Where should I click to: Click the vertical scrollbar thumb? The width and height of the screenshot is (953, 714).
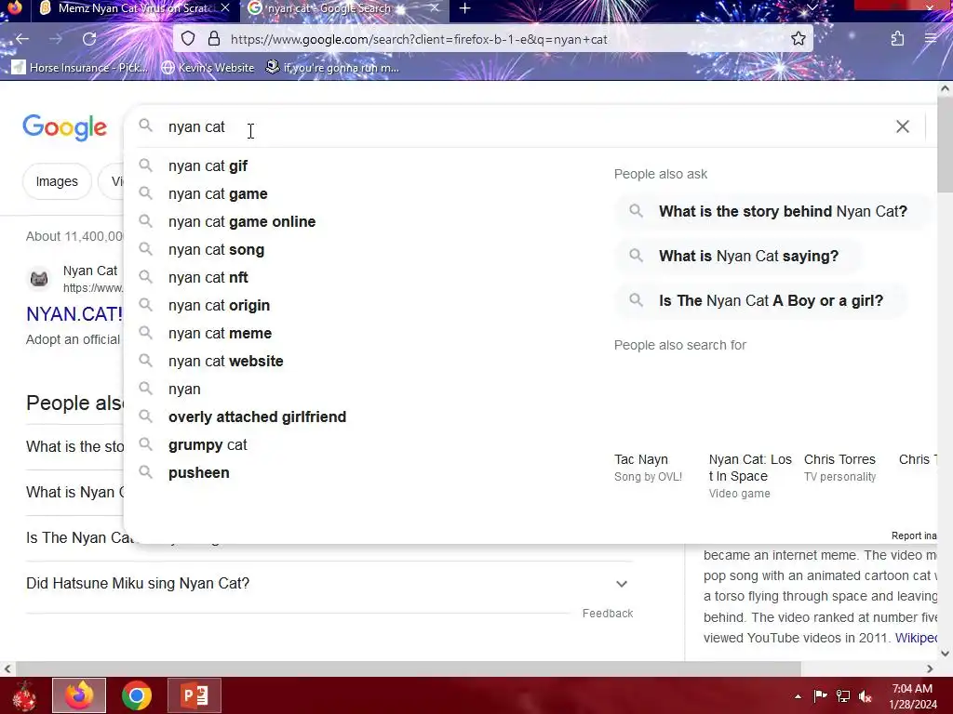945,143
